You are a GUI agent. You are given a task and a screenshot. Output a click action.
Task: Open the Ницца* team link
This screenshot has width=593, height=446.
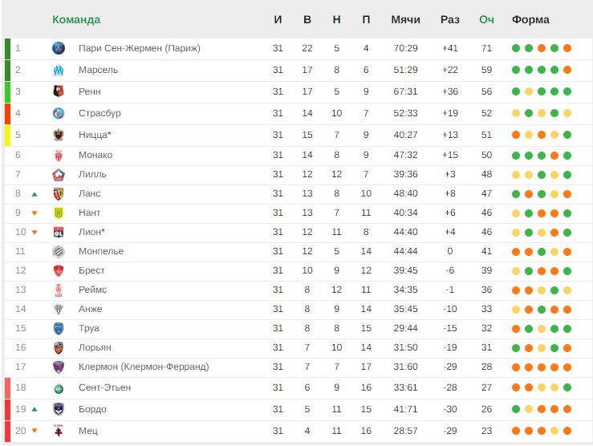[95, 135]
